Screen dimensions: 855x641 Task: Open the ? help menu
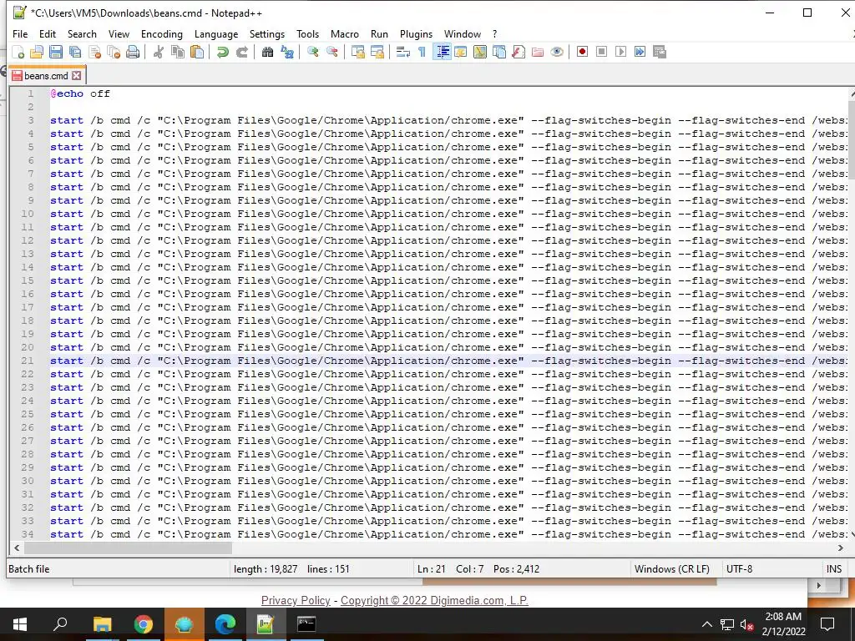click(x=494, y=33)
